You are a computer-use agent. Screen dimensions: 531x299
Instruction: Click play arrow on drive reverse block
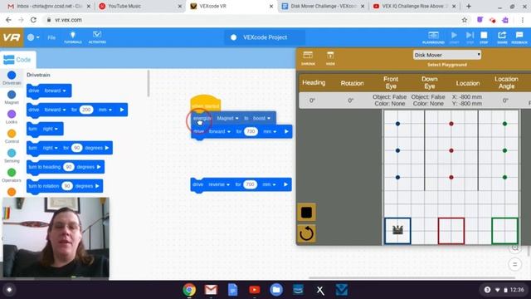click(285, 184)
